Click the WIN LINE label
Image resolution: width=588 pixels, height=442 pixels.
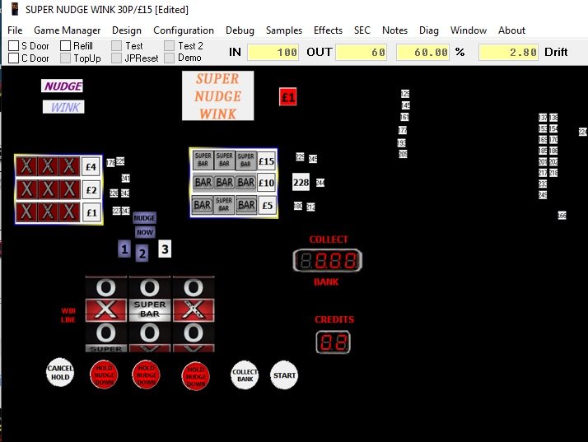pyautogui.click(x=68, y=315)
